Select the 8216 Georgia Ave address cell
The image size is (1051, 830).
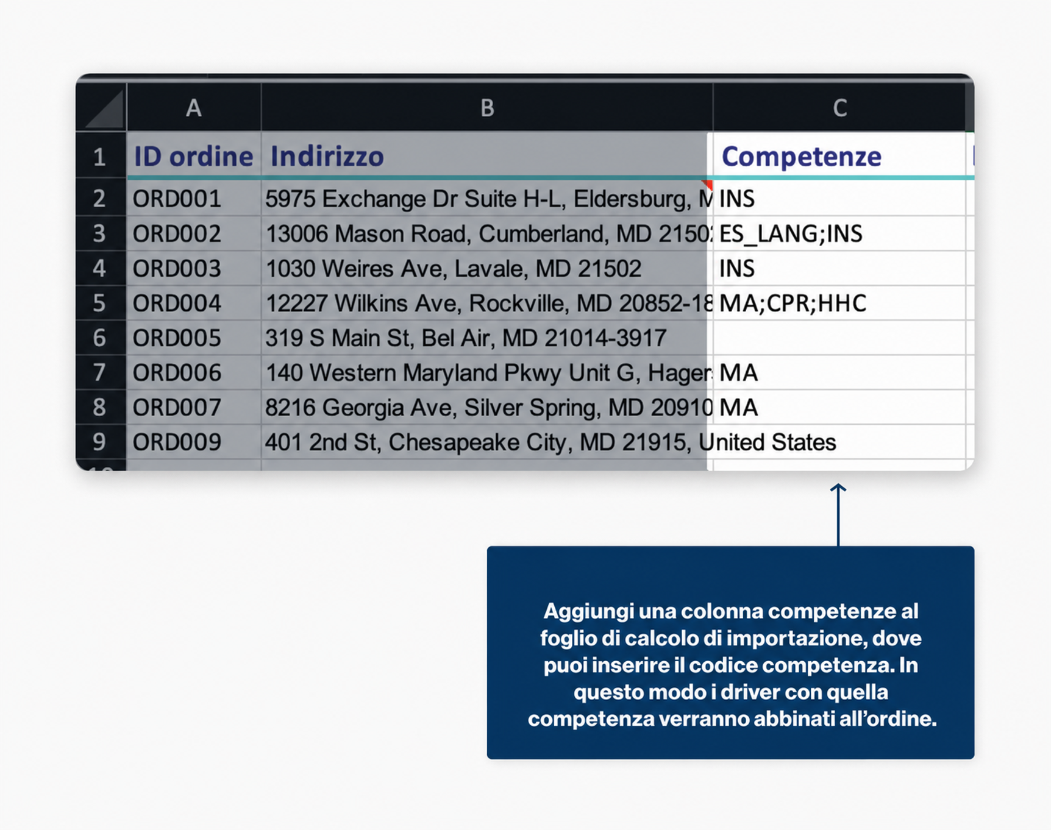(486, 407)
